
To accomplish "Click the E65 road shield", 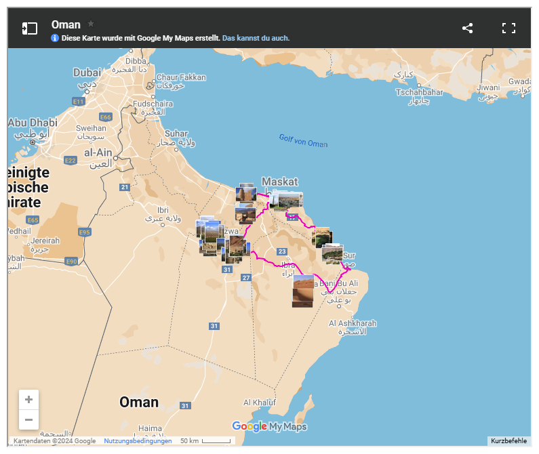I will 33,220.
